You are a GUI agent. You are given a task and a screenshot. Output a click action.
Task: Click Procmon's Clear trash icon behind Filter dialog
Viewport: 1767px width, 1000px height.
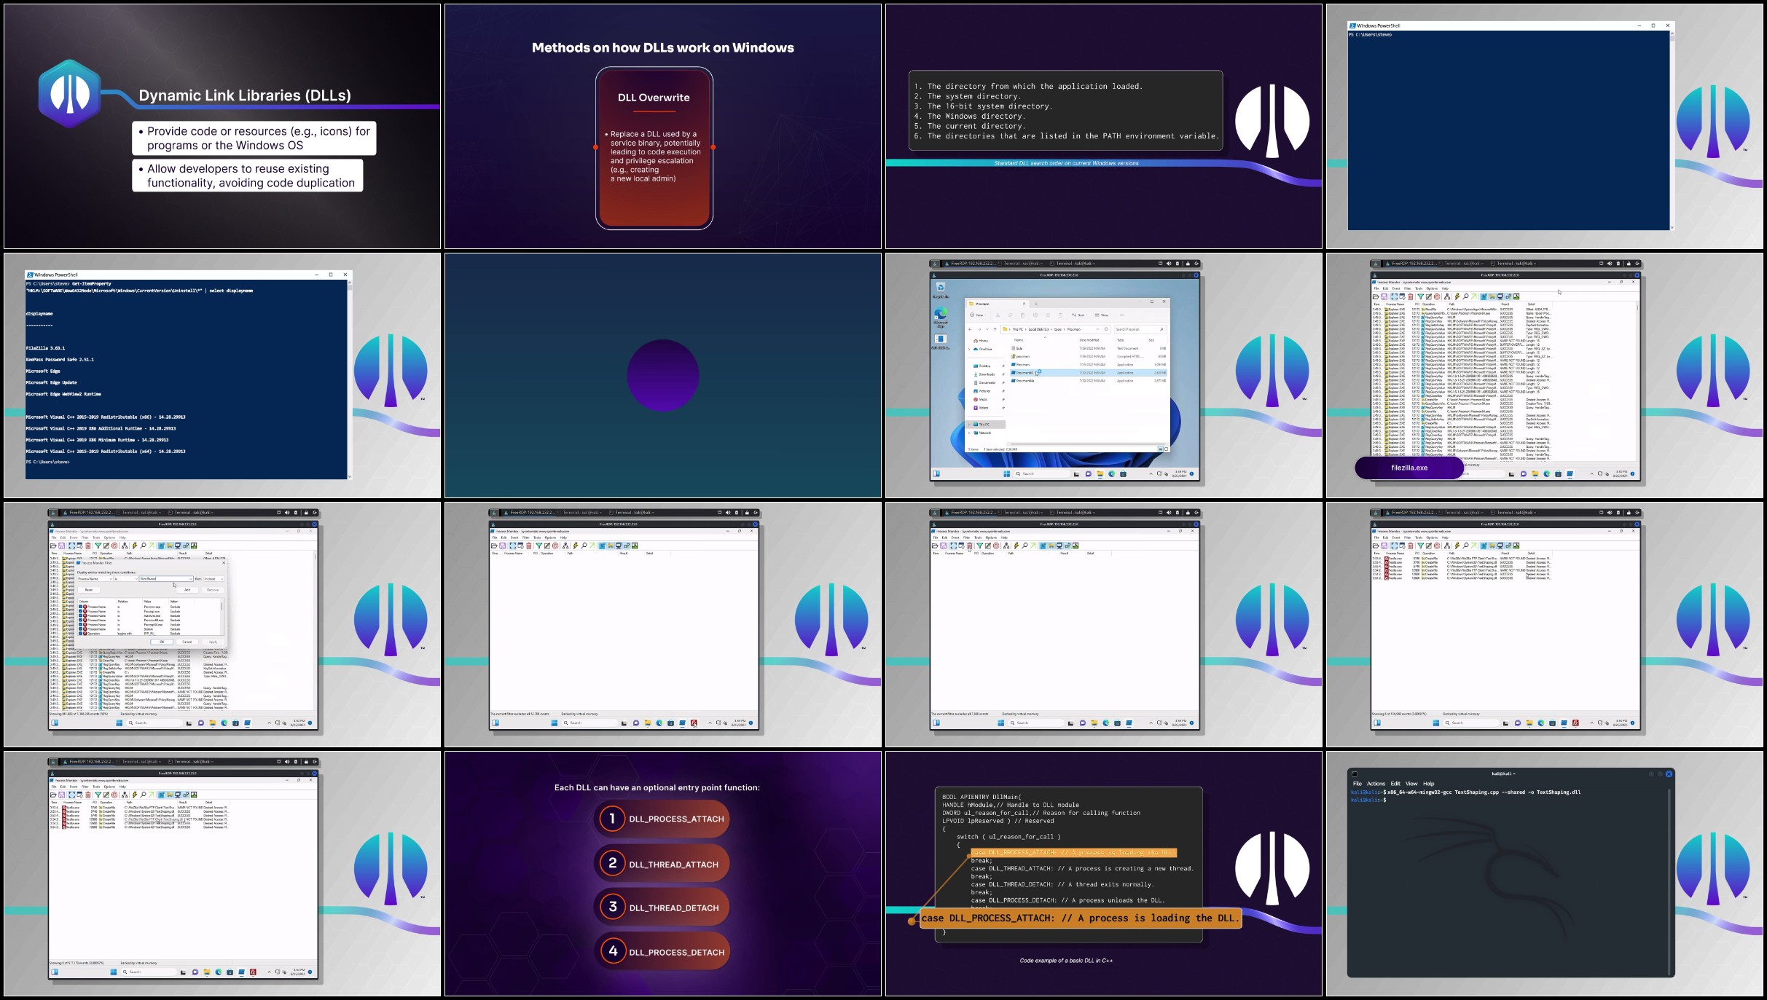[88, 546]
